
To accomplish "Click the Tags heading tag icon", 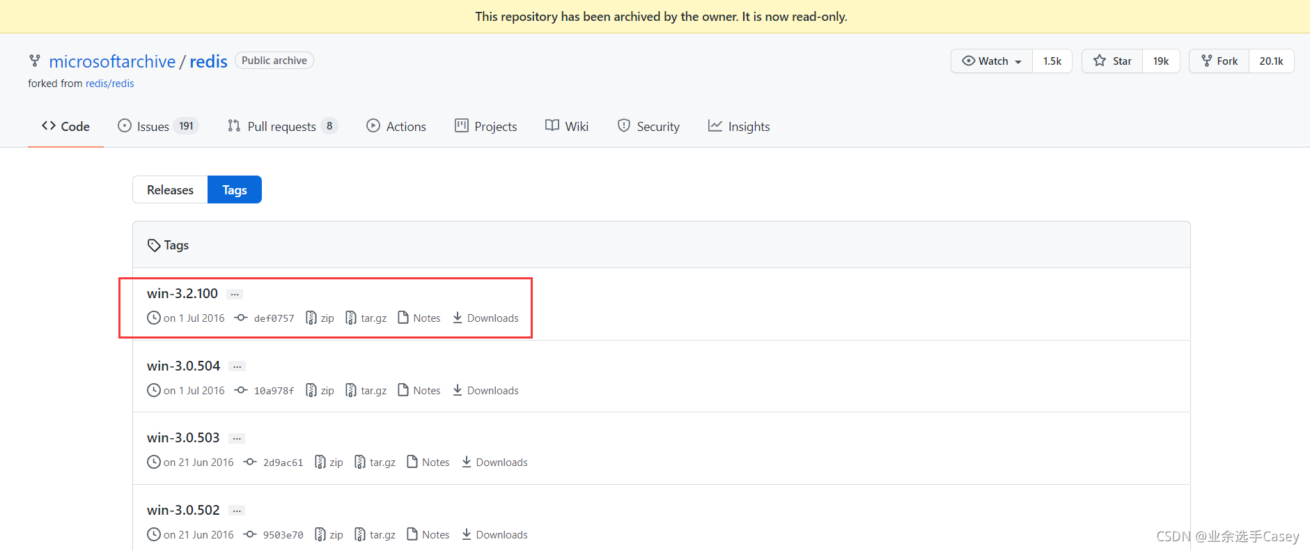I will pos(154,245).
